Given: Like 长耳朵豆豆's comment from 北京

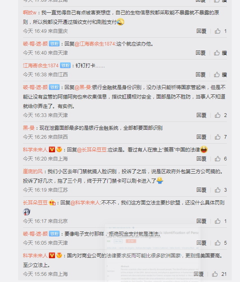Looking at the screenshot, I should pyautogui.click(x=217, y=221).
